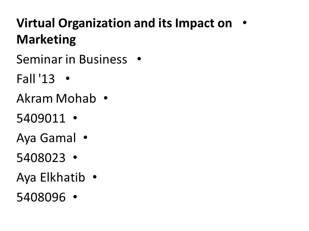309x231 pixels.
Task: Click the bullet following 5408096
Action: click(x=75, y=197)
